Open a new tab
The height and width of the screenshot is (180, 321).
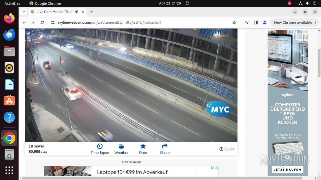click(x=92, y=12)
